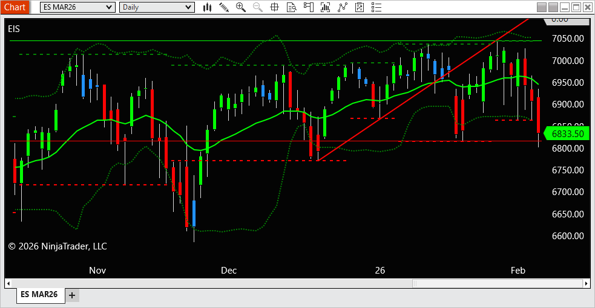Screen dimensions: 595x308
Task: Click the horizontal scrollbar thumb
Action: click(497, 283)
